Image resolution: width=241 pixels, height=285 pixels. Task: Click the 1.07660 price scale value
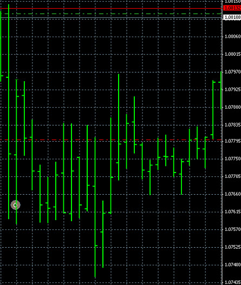click(233, 194)
